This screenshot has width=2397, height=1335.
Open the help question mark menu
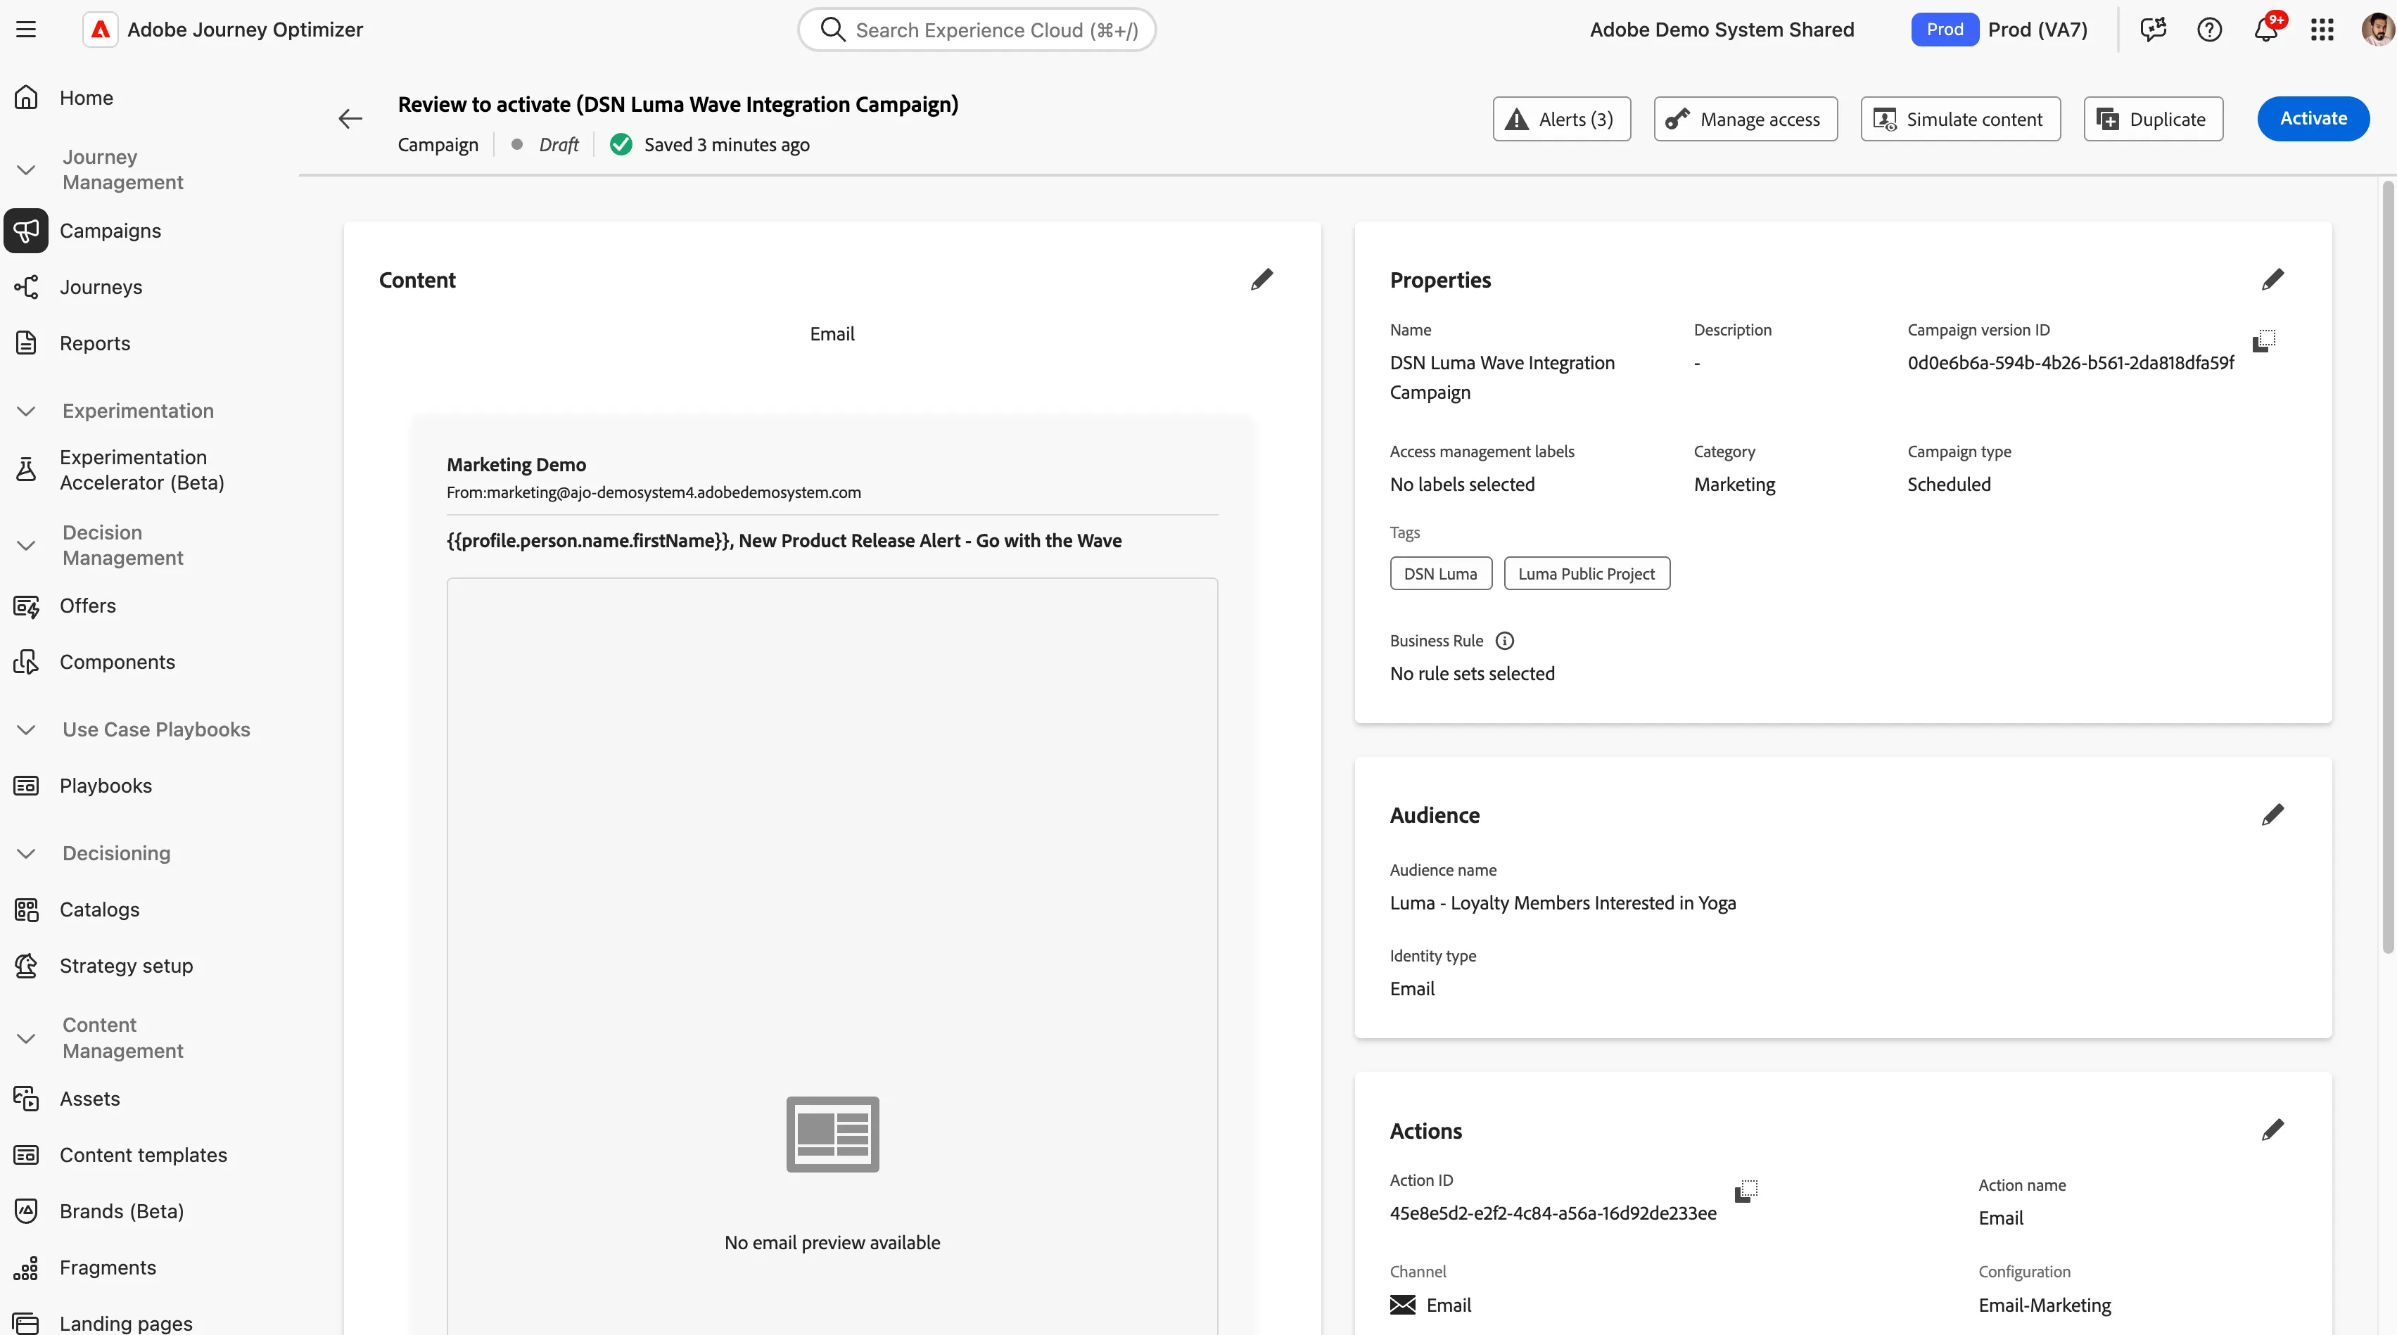pos(2209,30)
